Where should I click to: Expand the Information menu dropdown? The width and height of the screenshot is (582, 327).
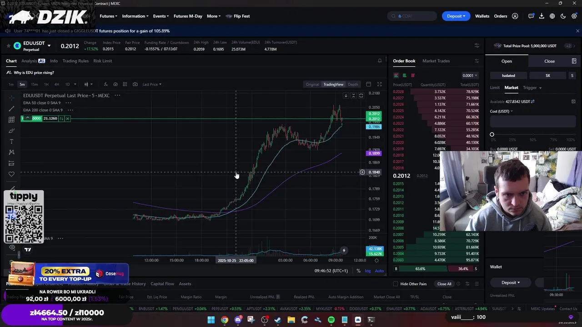coord(135,16)
